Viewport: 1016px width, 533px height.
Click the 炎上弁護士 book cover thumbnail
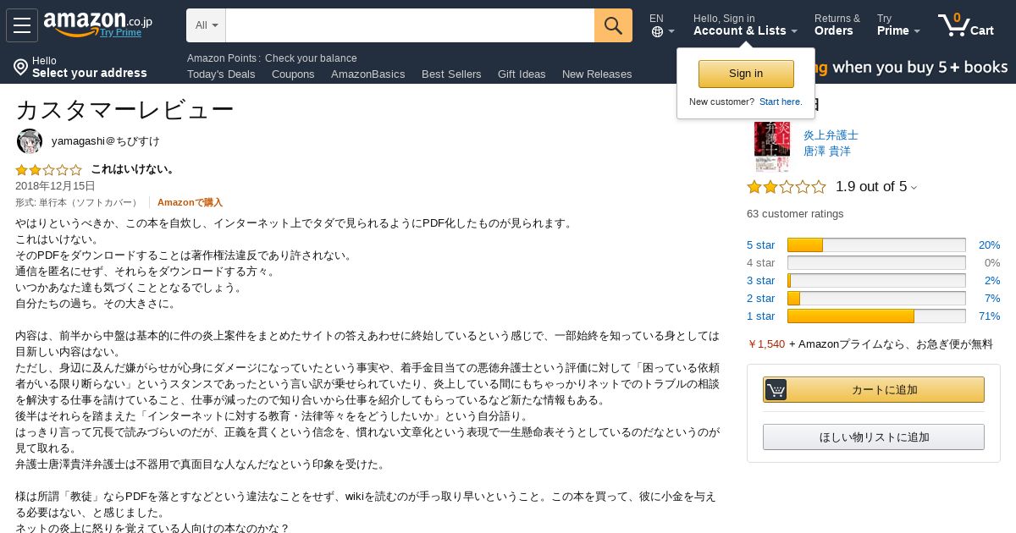click(x=771, y=146)
